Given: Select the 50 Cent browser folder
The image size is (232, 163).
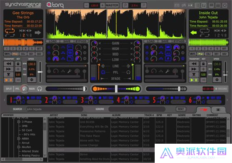Looking at the screenshot, I should [x=27, y=130].
